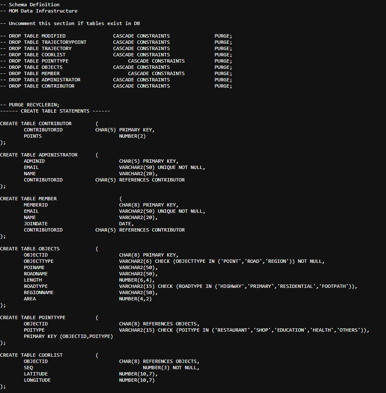Click the 'HIGHWAY' value in ROADTYPE check
The width and height of the screenshot is (386, 393).
click(231, 287)
